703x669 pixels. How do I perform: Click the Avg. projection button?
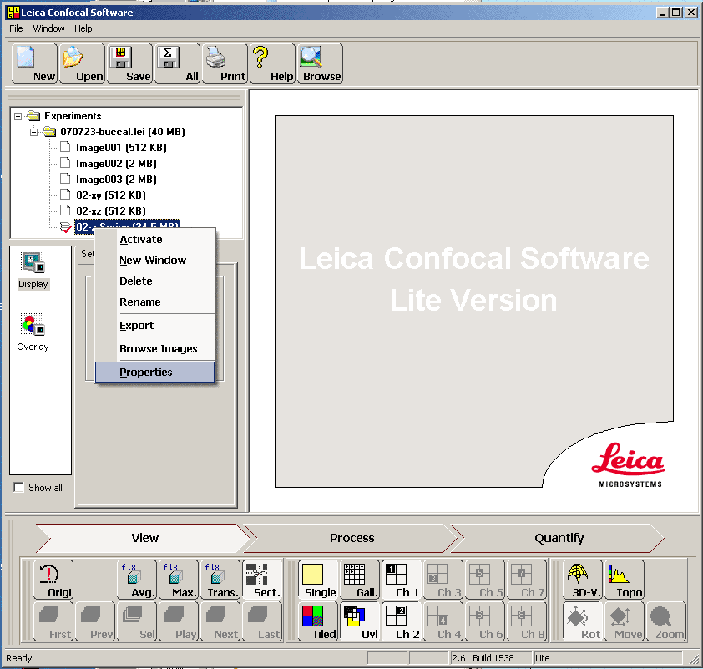pyautogui.click(x=137, y=580)
